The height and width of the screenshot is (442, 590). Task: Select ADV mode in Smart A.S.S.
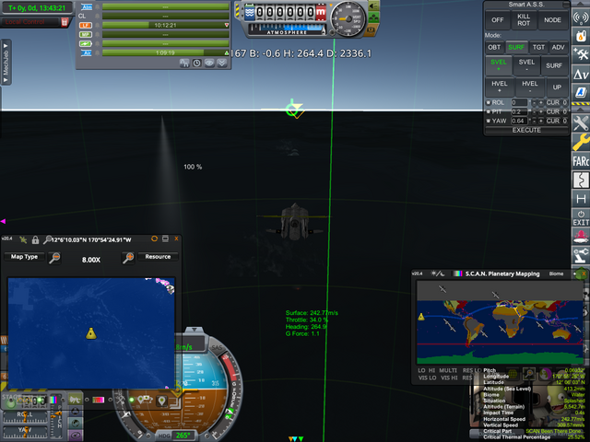pos(559,47)
